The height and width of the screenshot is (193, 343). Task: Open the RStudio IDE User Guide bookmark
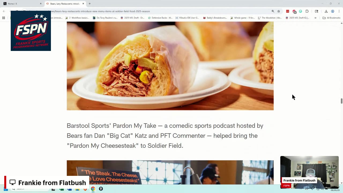click(x=187, y=18)
